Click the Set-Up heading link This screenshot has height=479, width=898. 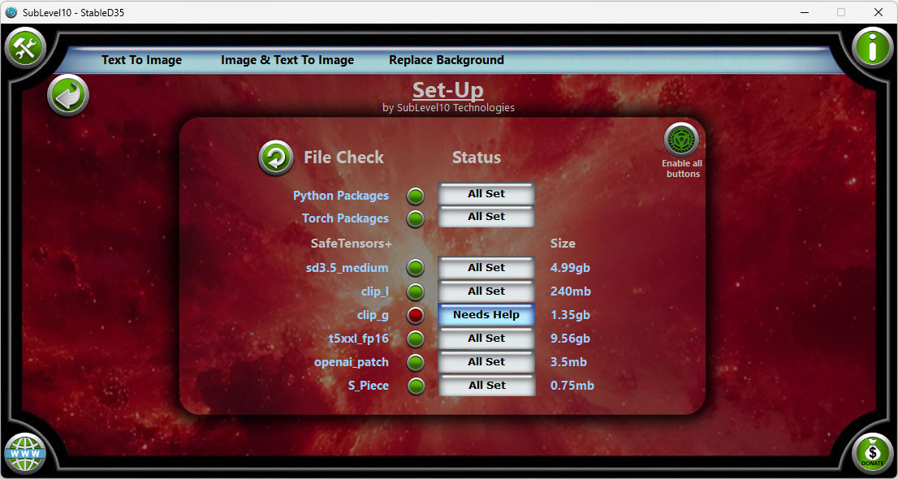447,90
